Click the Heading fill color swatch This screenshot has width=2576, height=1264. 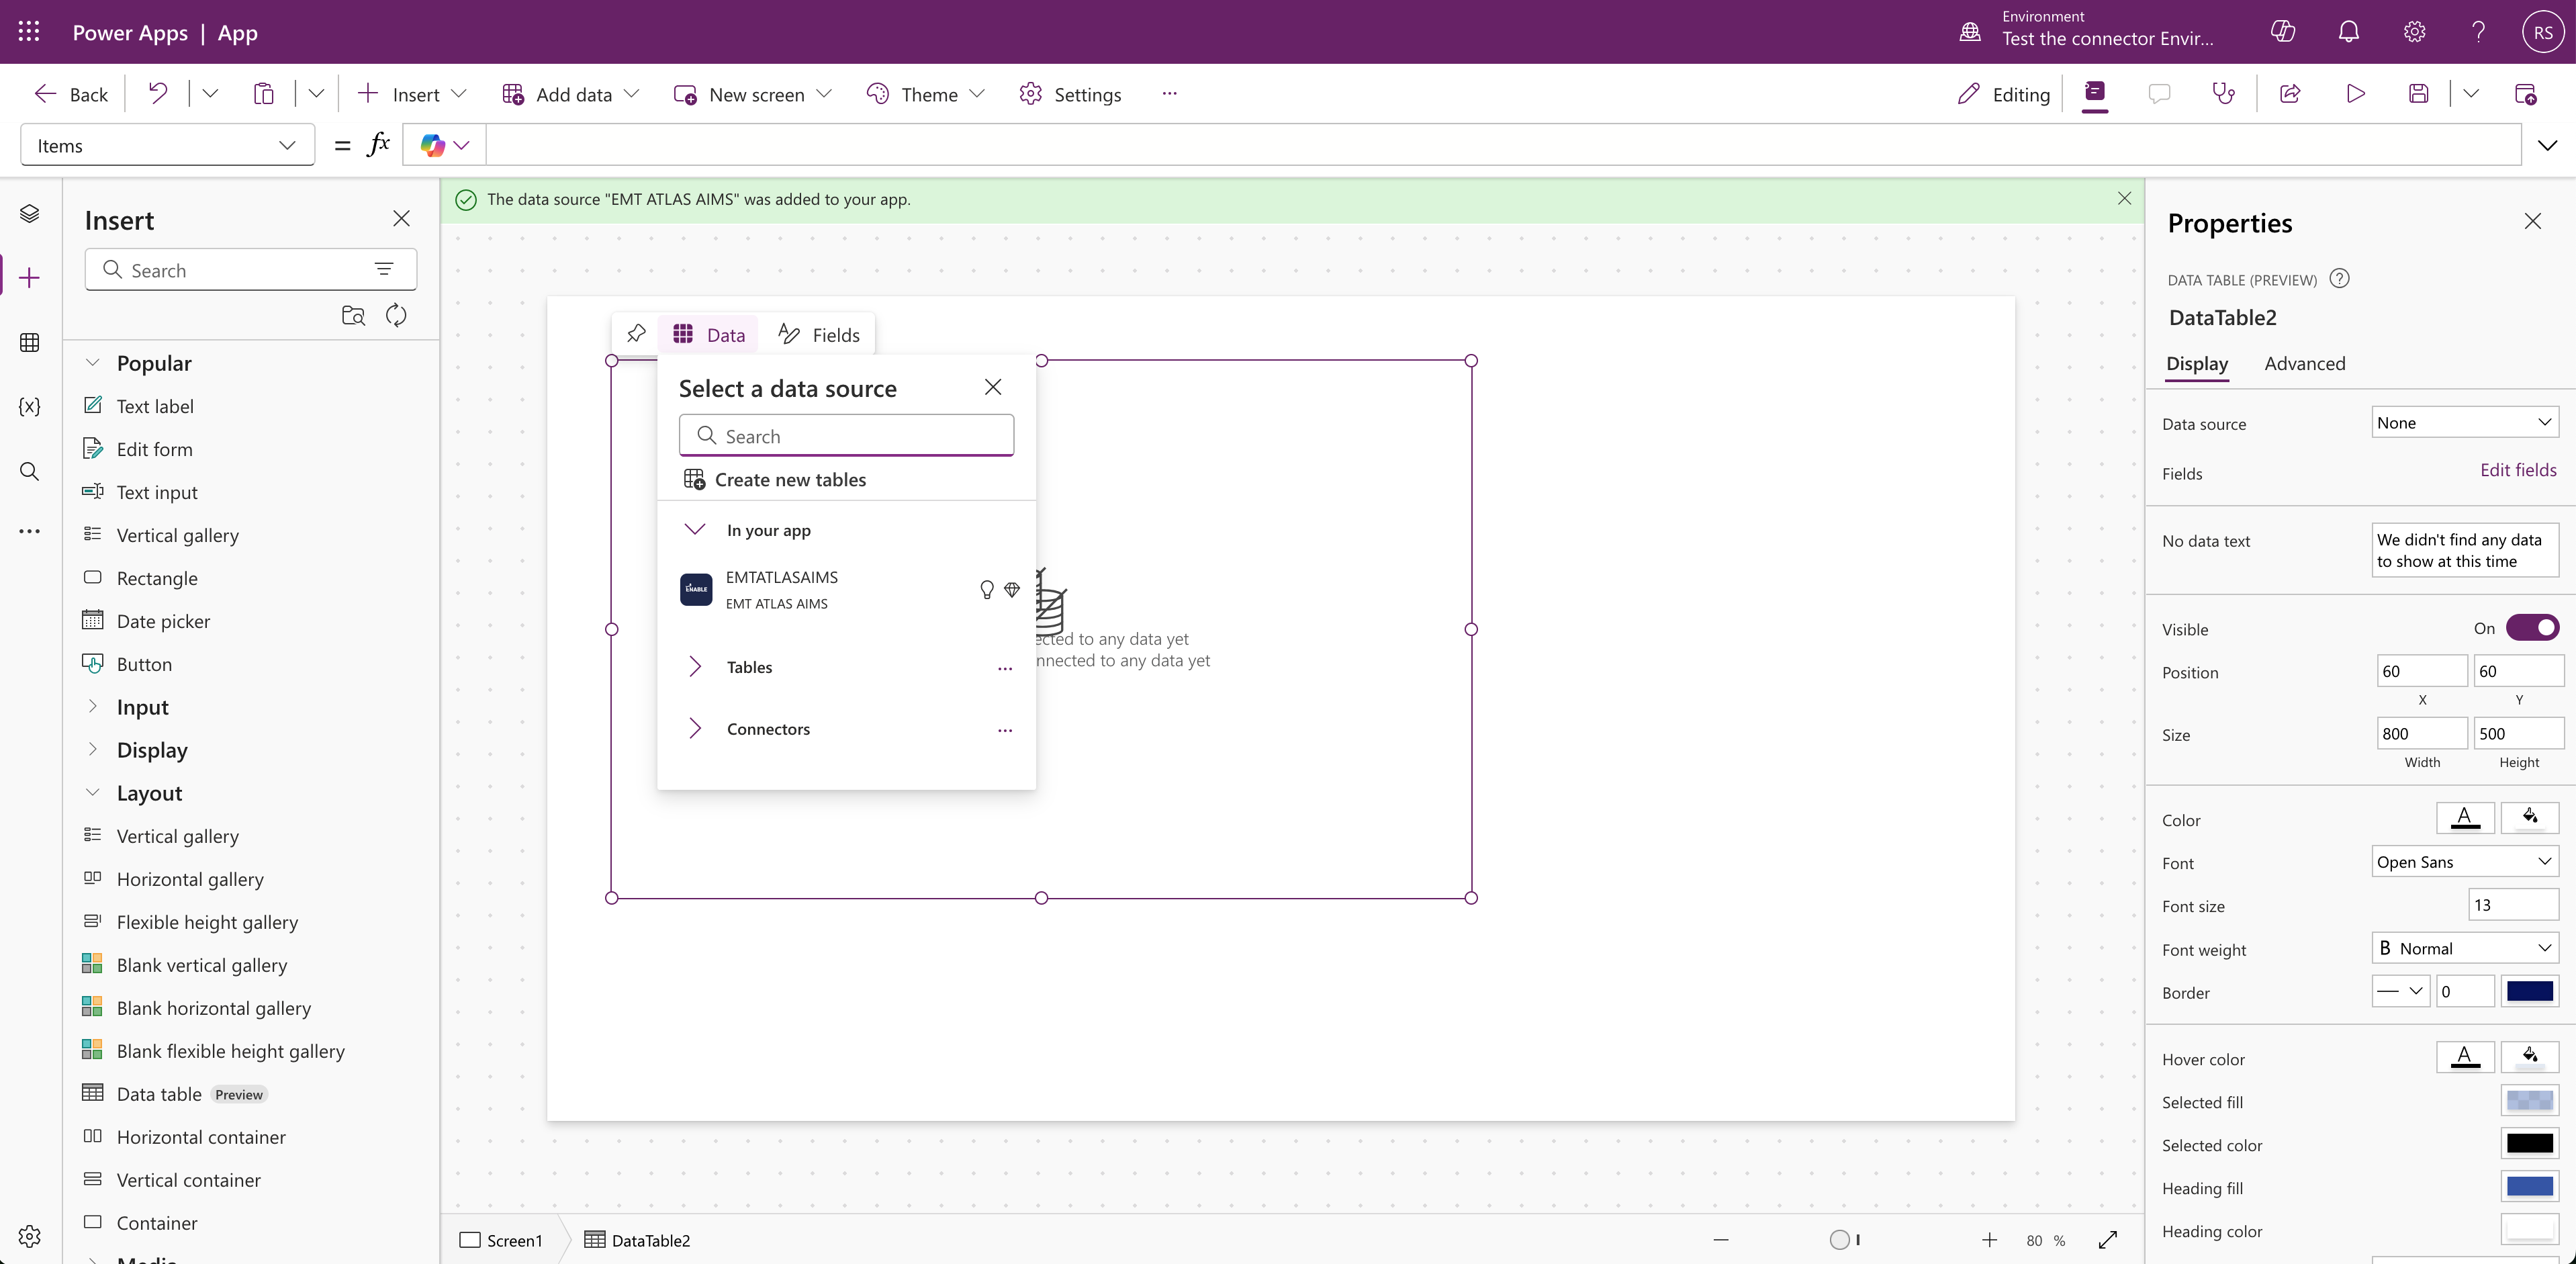(2529, 1187)
